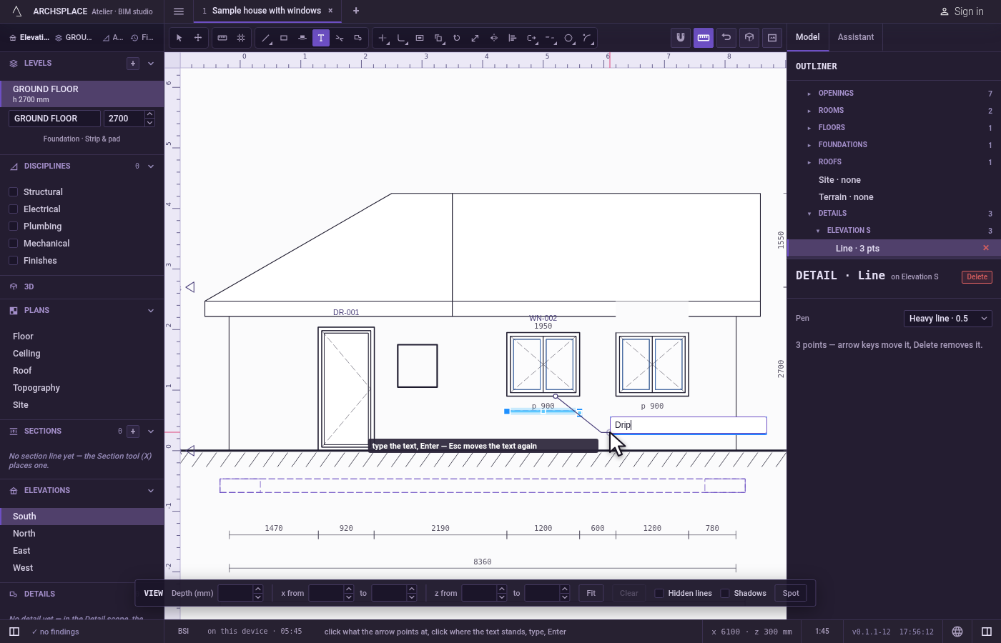
Task: Enable the Hidden lines checkbox
Action: point(659,593)
